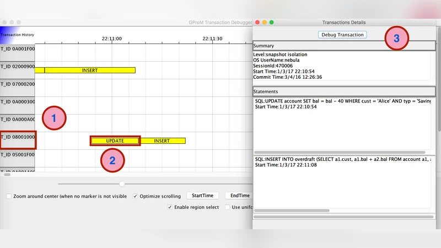Click the Transaction History corner label
441x248 pixels.
(x=17, y=35)
